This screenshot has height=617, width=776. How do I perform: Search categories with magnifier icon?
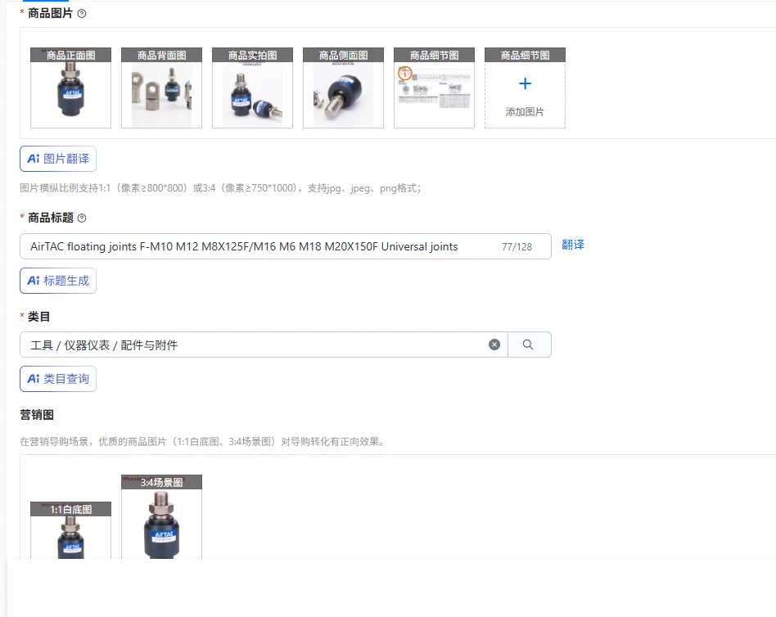(x=529, y=345)
